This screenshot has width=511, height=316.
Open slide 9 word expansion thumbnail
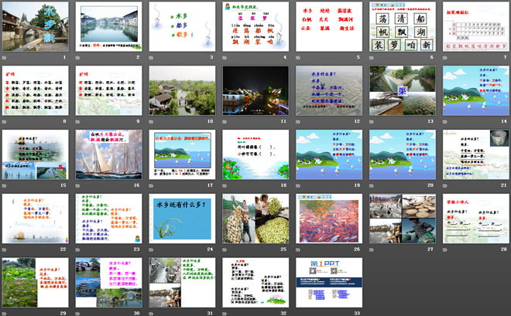click(109, 90)
